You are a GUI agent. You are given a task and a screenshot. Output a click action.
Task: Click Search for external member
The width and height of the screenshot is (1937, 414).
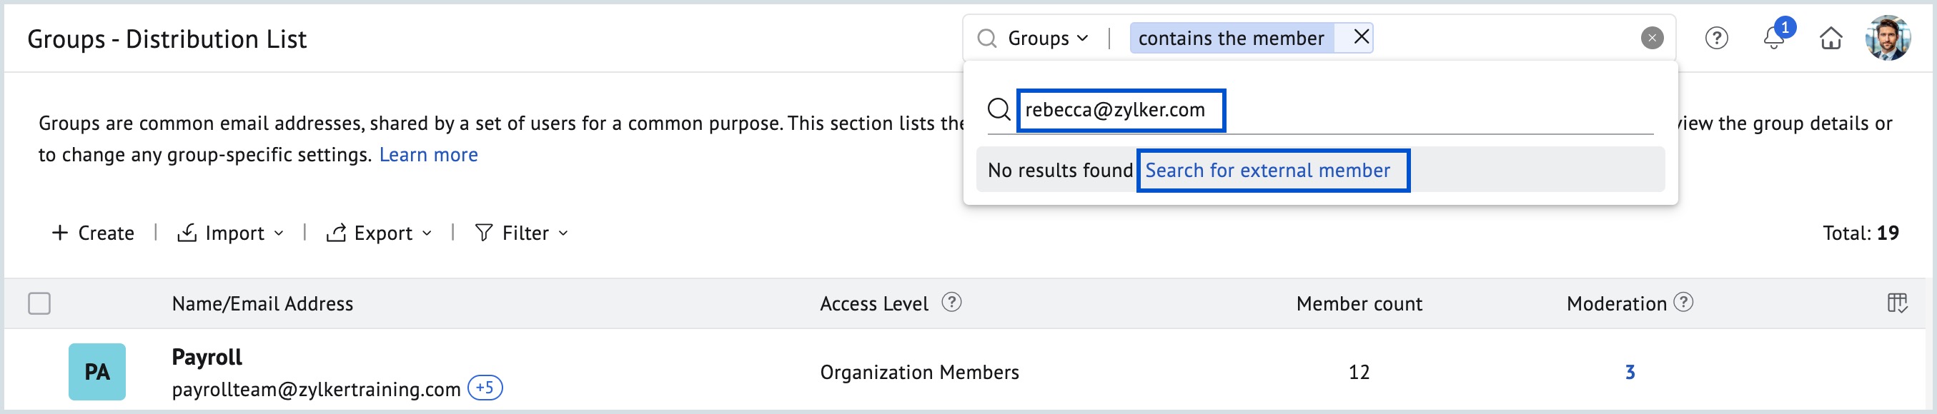1273,171
